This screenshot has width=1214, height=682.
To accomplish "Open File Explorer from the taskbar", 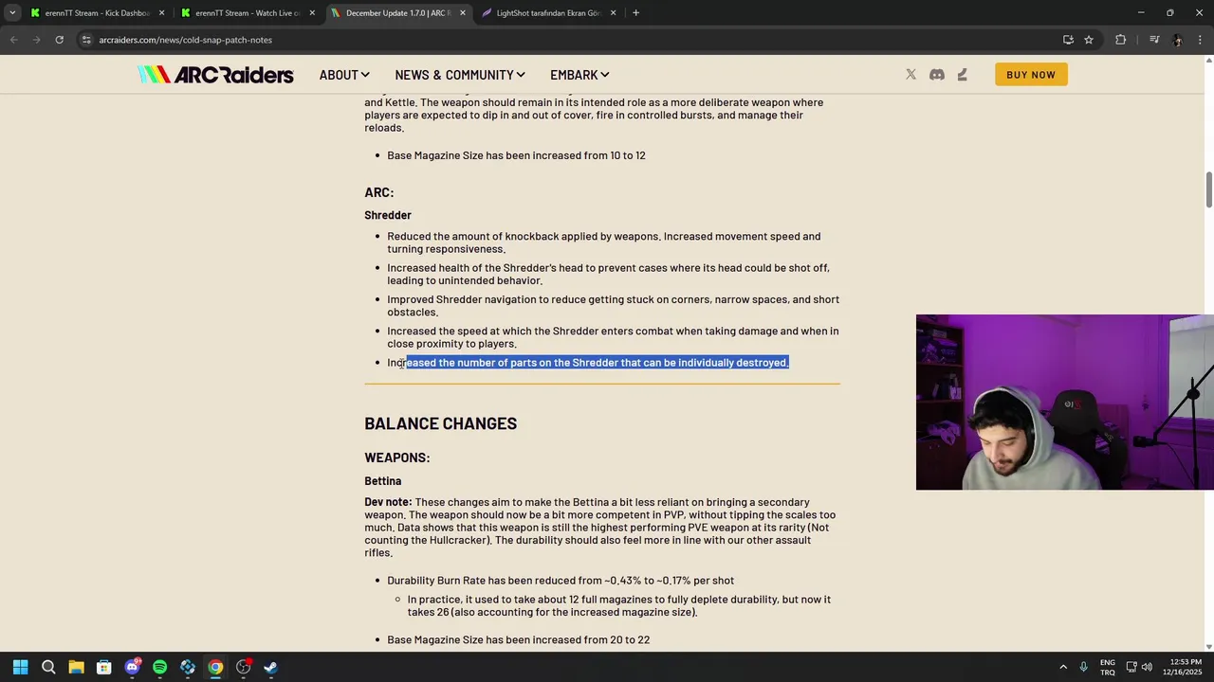I will [76, 667].
